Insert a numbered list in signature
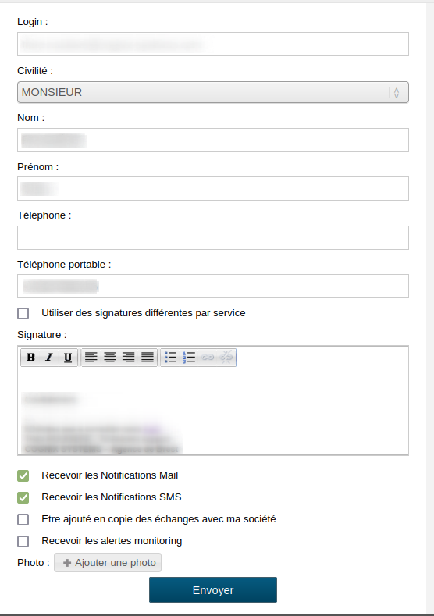The image size is (434, 616). coord(189,357)
